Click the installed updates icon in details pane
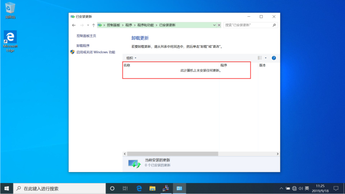The width and height of the screenshot is (345, 194). 135,164
